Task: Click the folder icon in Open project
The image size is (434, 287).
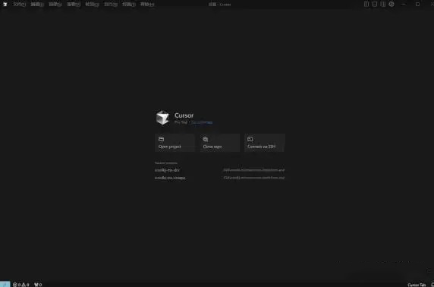Action: pyautogui.click(x=162, y=139)
